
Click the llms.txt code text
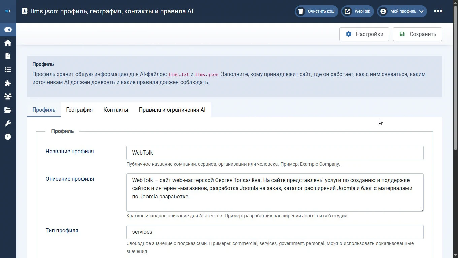click(179, 74)
